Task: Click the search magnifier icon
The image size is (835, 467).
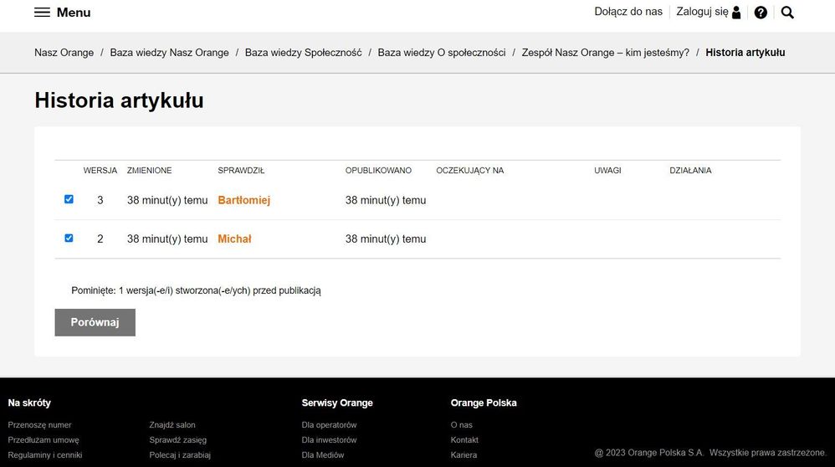Action: click(x=786, y=13)
